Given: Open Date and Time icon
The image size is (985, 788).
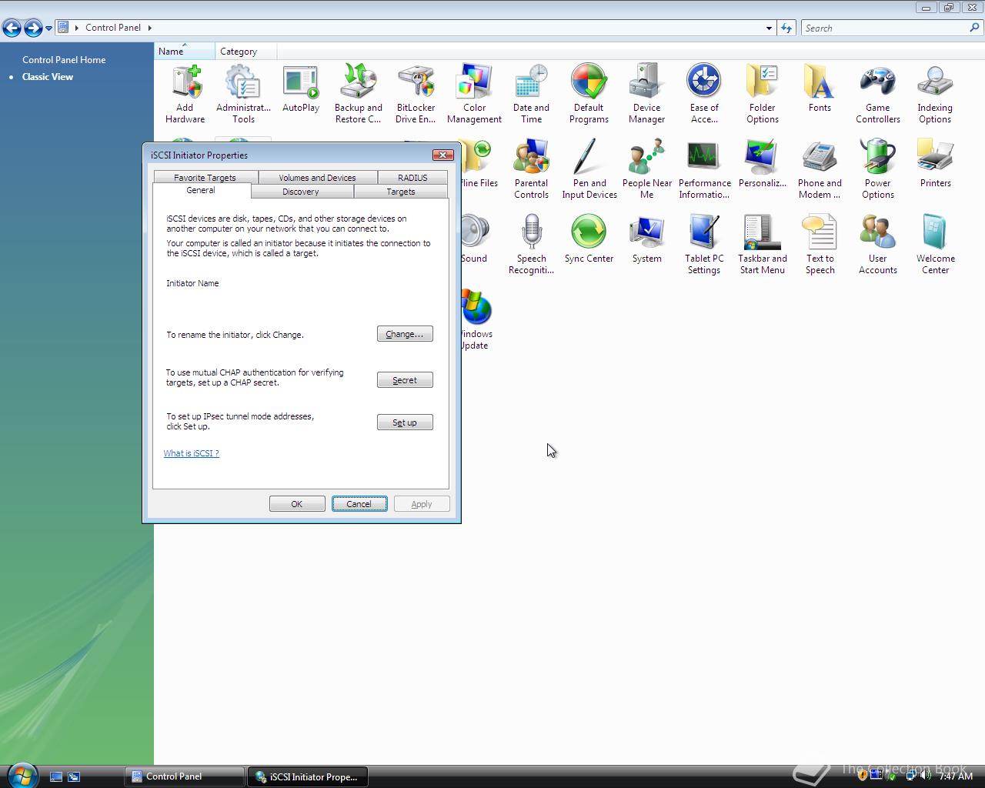Looking at the screenshot, I should point(531,94).
